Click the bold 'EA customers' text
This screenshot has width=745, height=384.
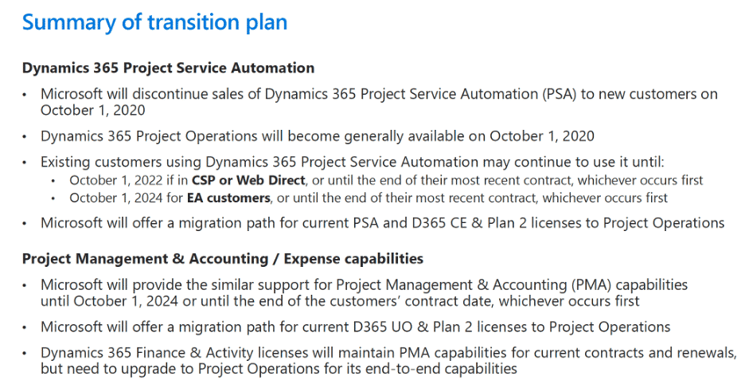pos(228,198)
